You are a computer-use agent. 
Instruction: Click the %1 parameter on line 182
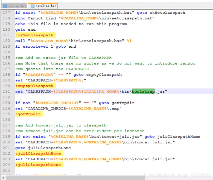129,41
